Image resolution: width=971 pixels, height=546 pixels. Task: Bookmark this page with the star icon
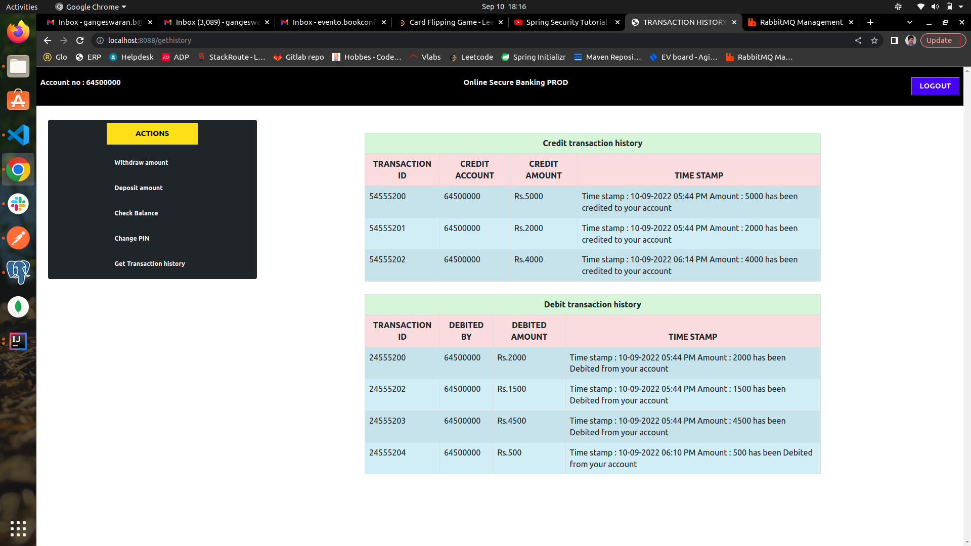[874, 40]
